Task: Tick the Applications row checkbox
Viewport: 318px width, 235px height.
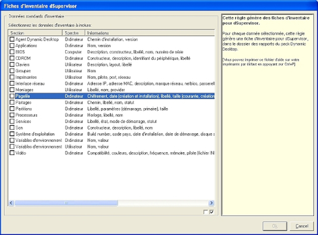Action: tap(12, 46)
